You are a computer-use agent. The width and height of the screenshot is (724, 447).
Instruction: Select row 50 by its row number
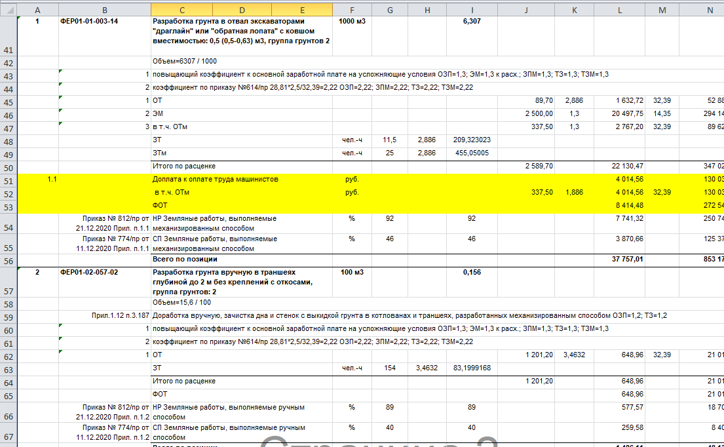coord(8,166)
